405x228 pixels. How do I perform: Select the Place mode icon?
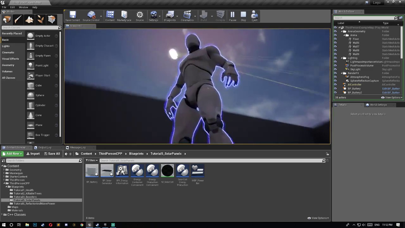tap(7, 20)
